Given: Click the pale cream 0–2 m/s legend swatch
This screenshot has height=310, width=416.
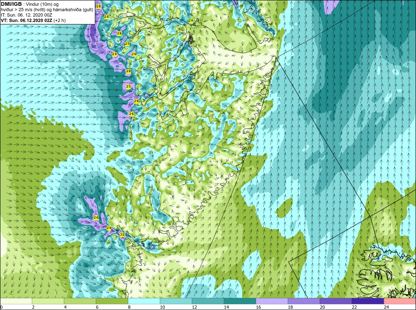Looking at the screenshot, I should point(16,301).
